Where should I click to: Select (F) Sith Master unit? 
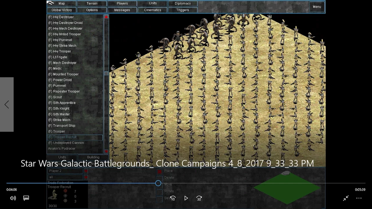75,114
